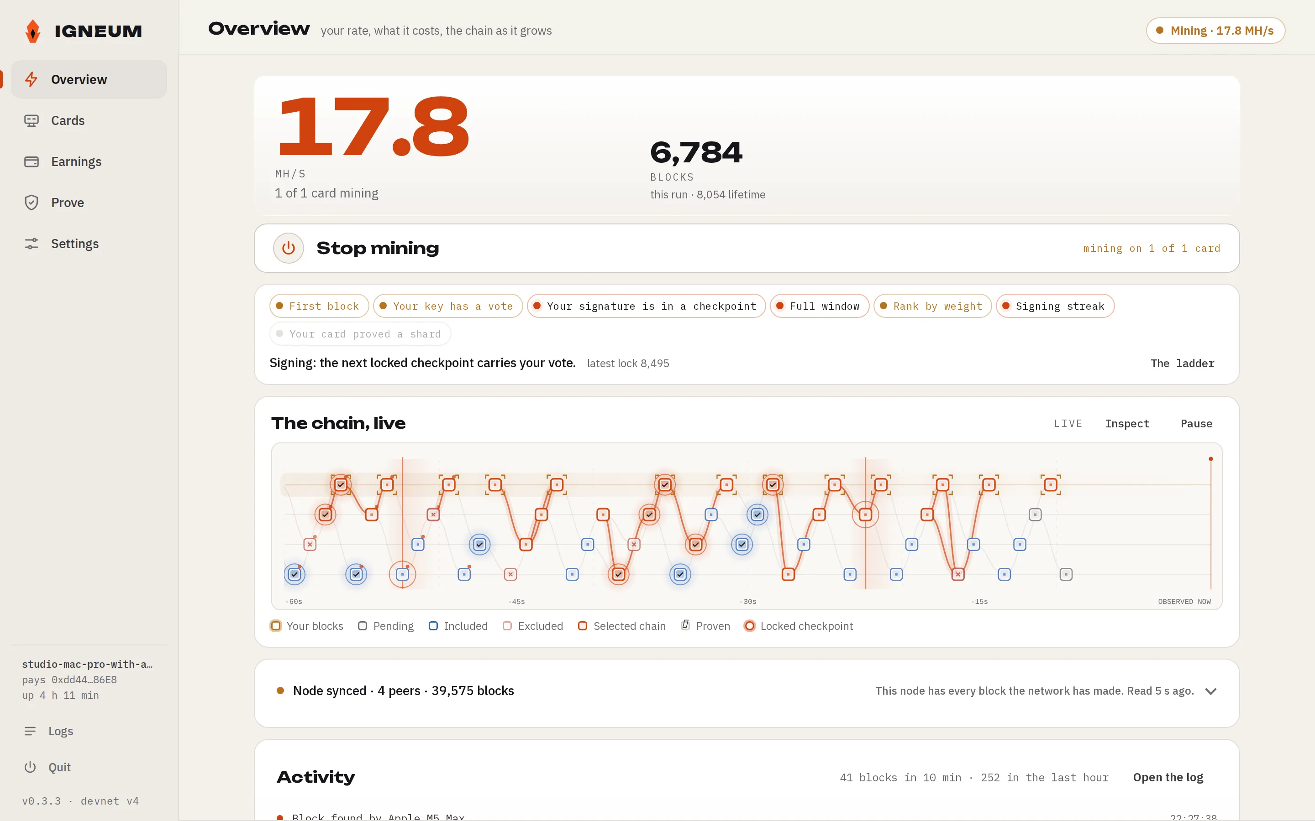Click the Locked checkpoint legend ring icon
1315x821 pixels.
click(749, 626)
